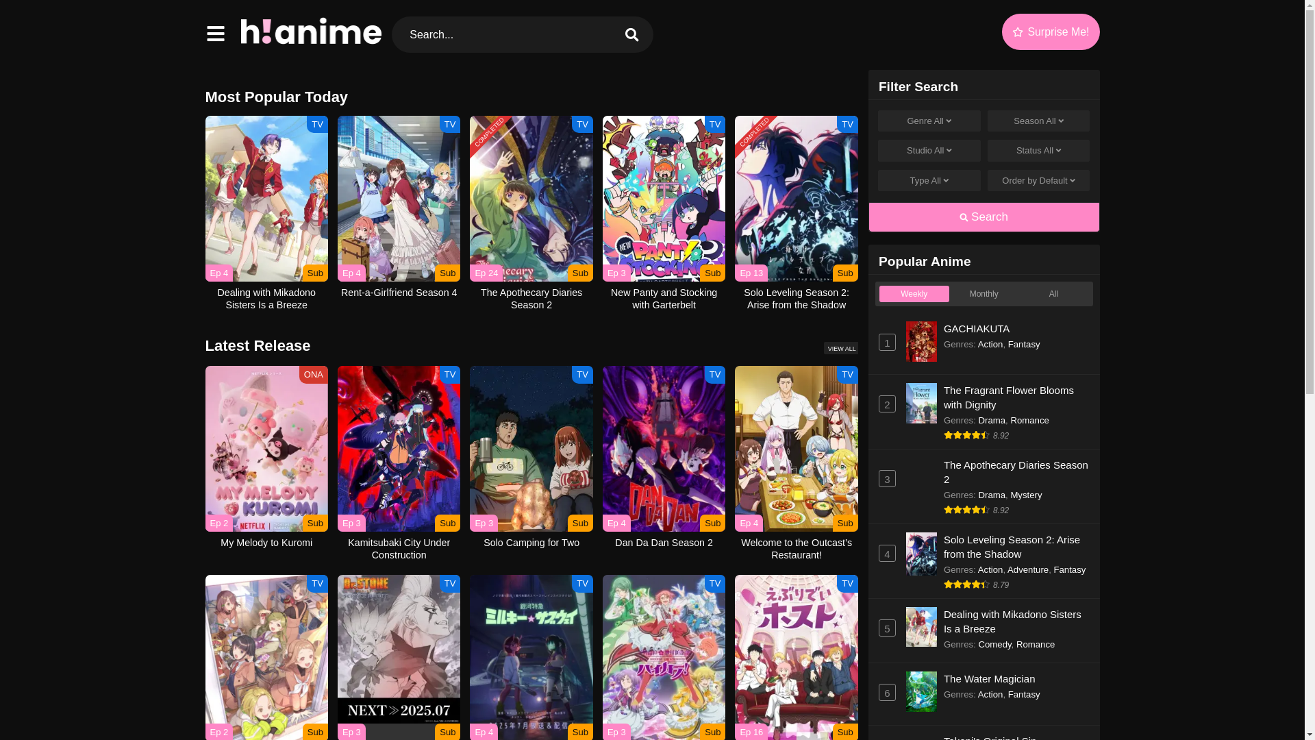Viewport: 1315px width, 740px height.
Task: Click the magnifier search icon
Action: click(x=631, y=35)
